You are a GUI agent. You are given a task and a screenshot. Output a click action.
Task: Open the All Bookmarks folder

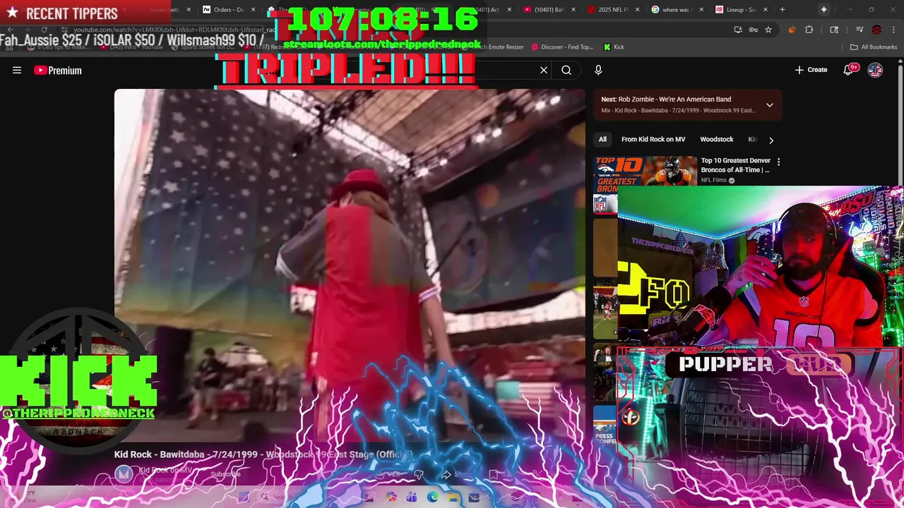pyautogui.click(x=873, y=47)
